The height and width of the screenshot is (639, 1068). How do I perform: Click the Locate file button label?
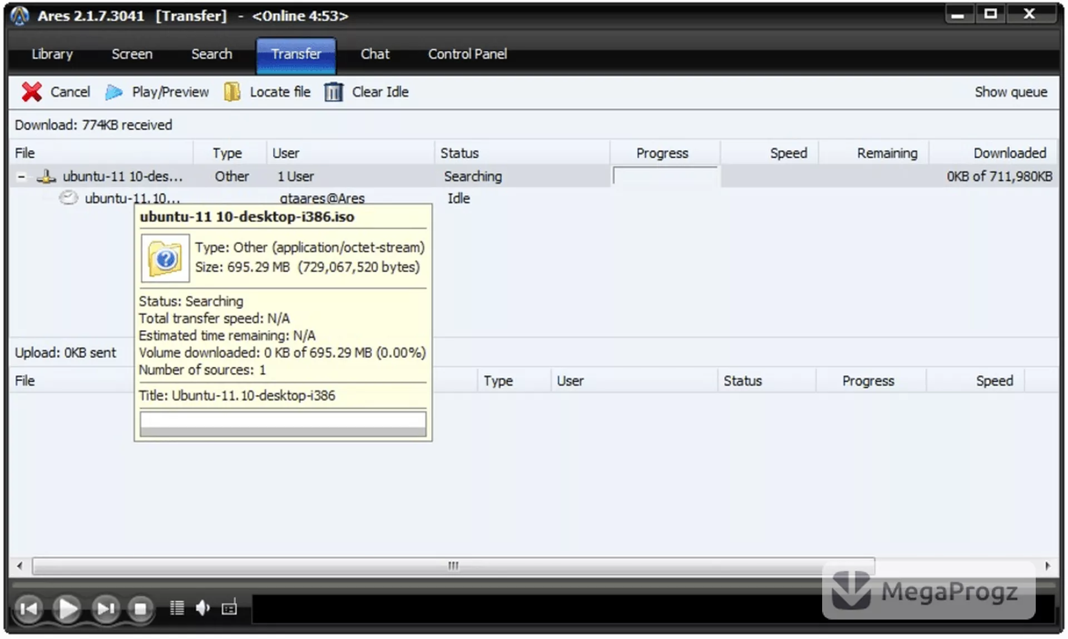(x=280, y=92)
